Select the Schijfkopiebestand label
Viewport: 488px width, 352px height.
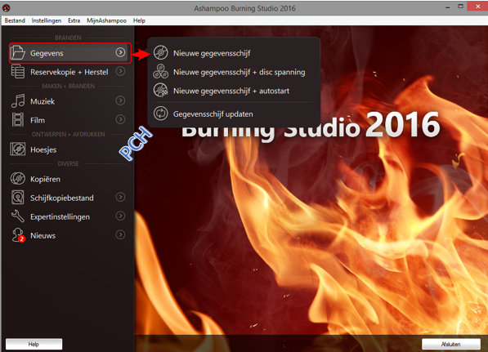(61, 198)
